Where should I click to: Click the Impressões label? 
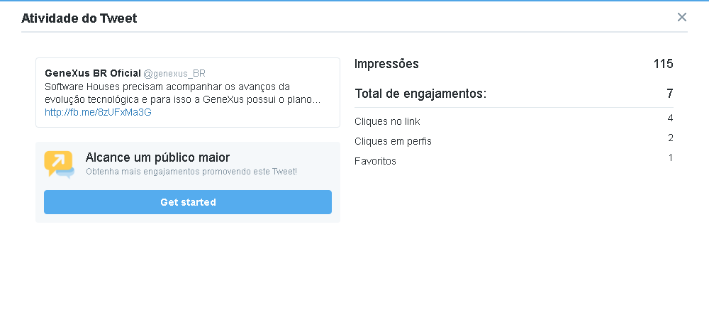click(386, 65)
